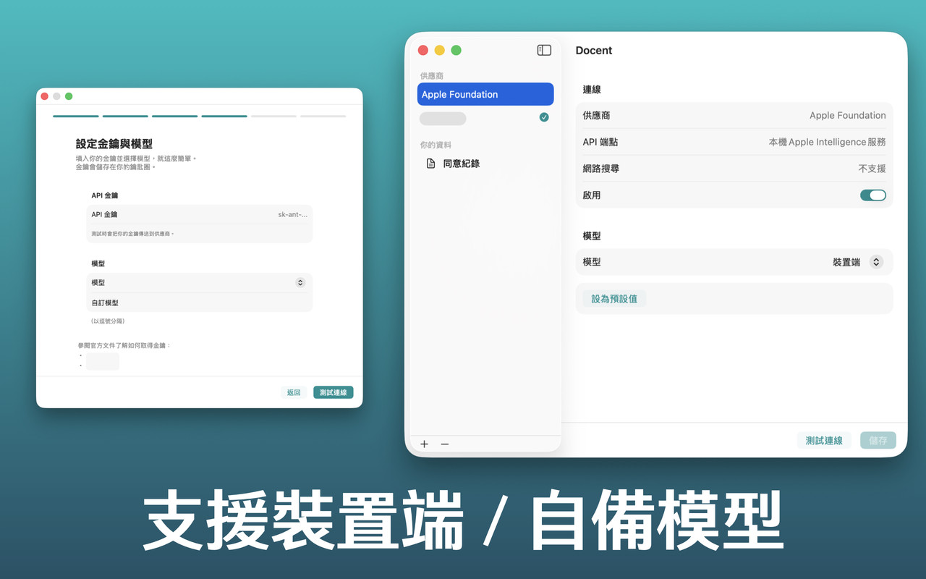This screenshot has width=926, height=579.
Task: Select the blank provider pill in sidebar
Action: [x=443, y=118]
